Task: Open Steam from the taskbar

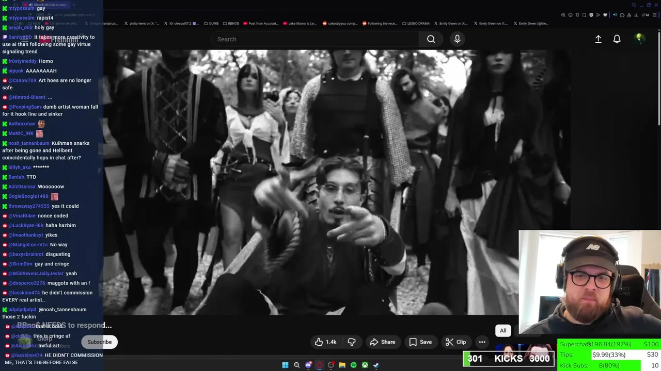Action: 376,365
